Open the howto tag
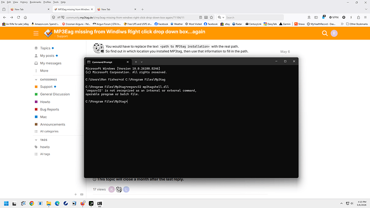The height and width of the screenshot is (208, 370). (45, 147)
